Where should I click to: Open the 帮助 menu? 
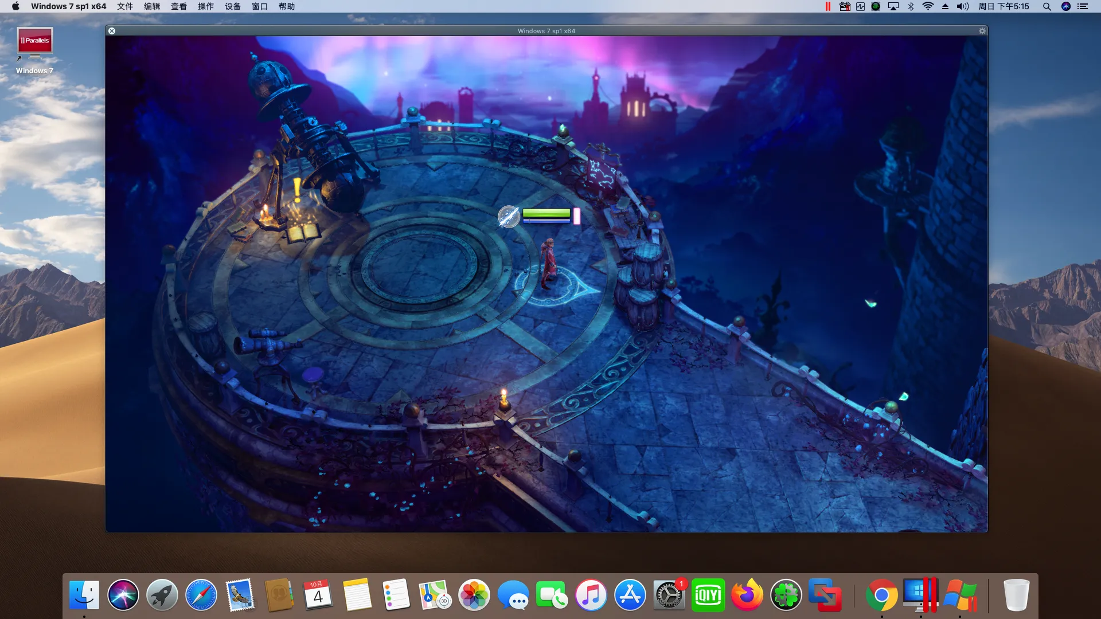pos(287,6)
